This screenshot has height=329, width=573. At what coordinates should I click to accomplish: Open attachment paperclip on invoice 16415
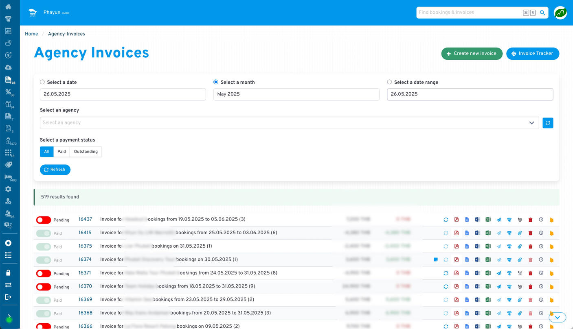point(520,233)
